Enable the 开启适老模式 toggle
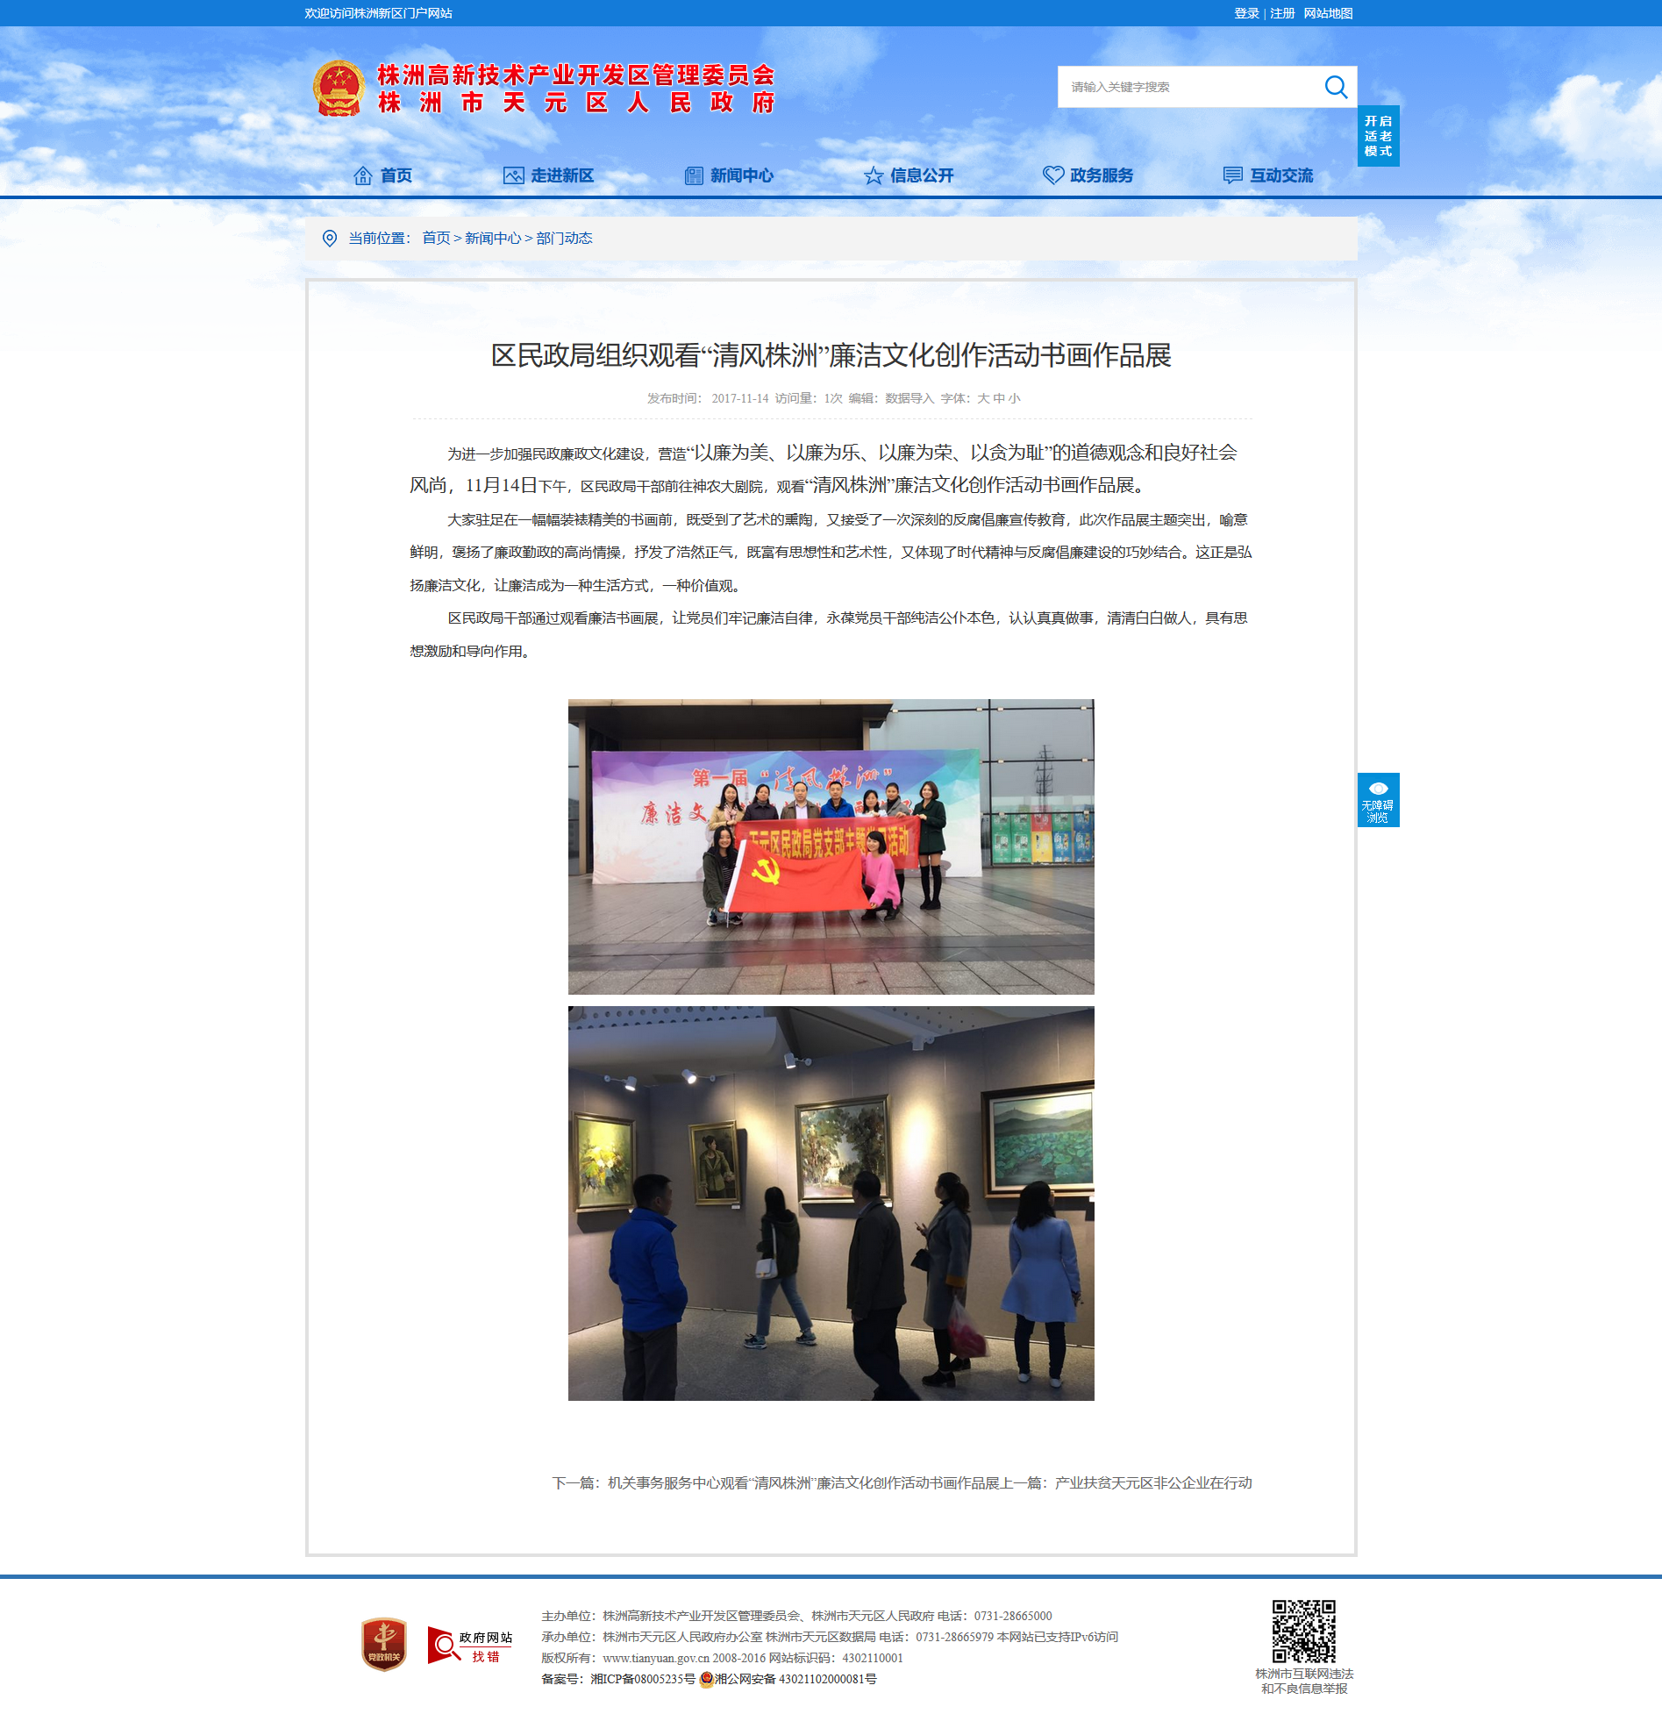 [x=1378, y=136]
